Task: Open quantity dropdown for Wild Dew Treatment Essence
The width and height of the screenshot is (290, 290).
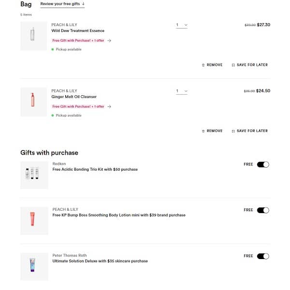Action: pos(181,25)
